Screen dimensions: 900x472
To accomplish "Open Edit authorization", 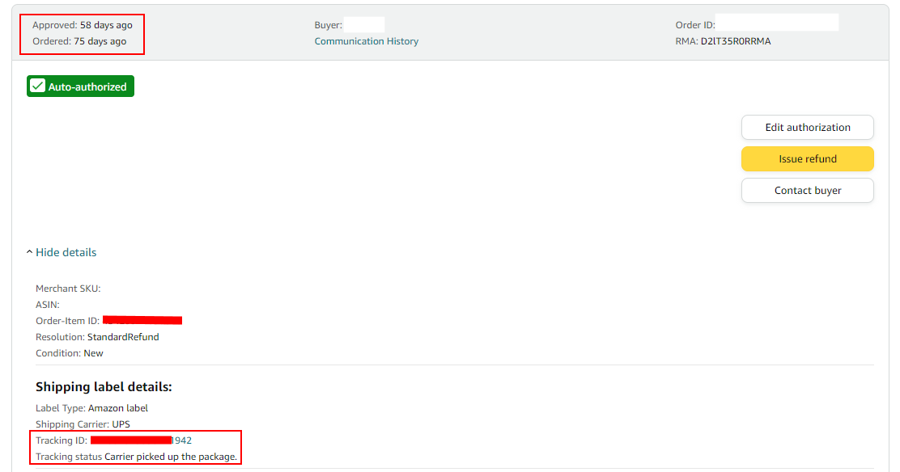I will pos(807,128).
